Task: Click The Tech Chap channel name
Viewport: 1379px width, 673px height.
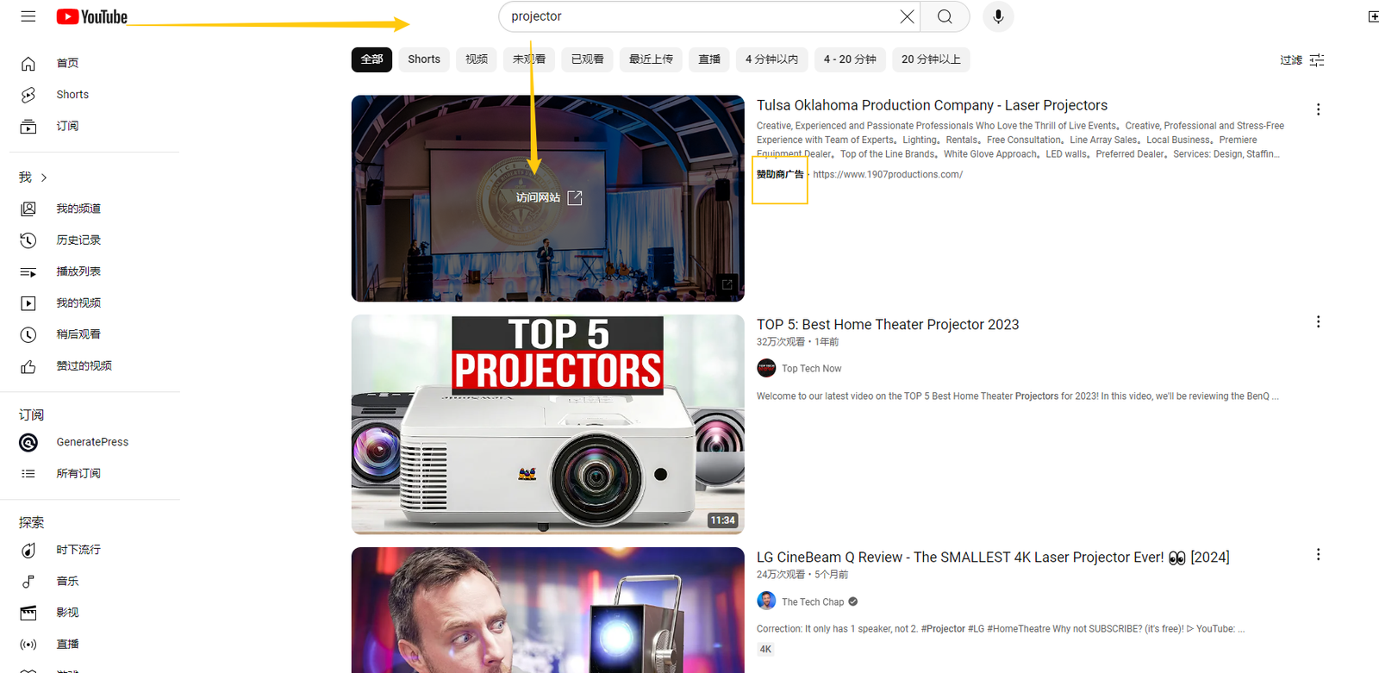Action: [x=813, y=602]
